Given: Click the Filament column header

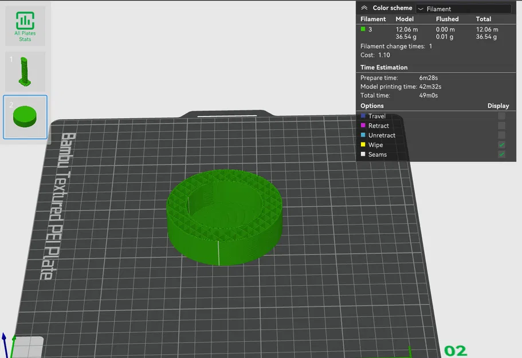Looking at the screenshot, I should point(373,19).
